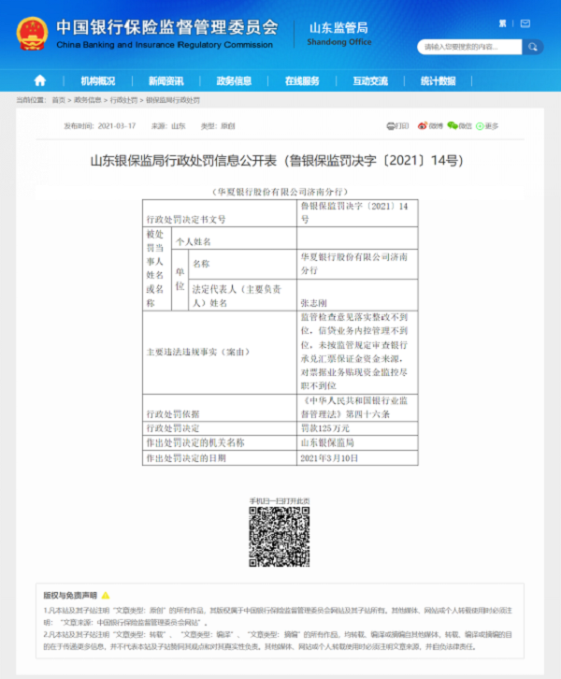Viewport: 561px width, 679px height.
Task: Click the 华夏银行股份有限公司济南分行 caption above table
Action: 280,192
